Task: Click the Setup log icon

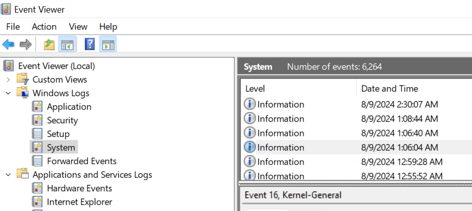Action: click(37, 133)
